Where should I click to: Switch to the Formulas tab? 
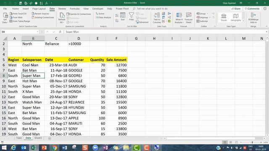[x=75, y=8]
